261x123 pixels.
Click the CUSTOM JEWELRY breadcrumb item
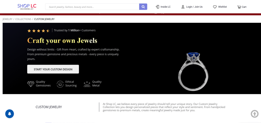coord(44,19)
